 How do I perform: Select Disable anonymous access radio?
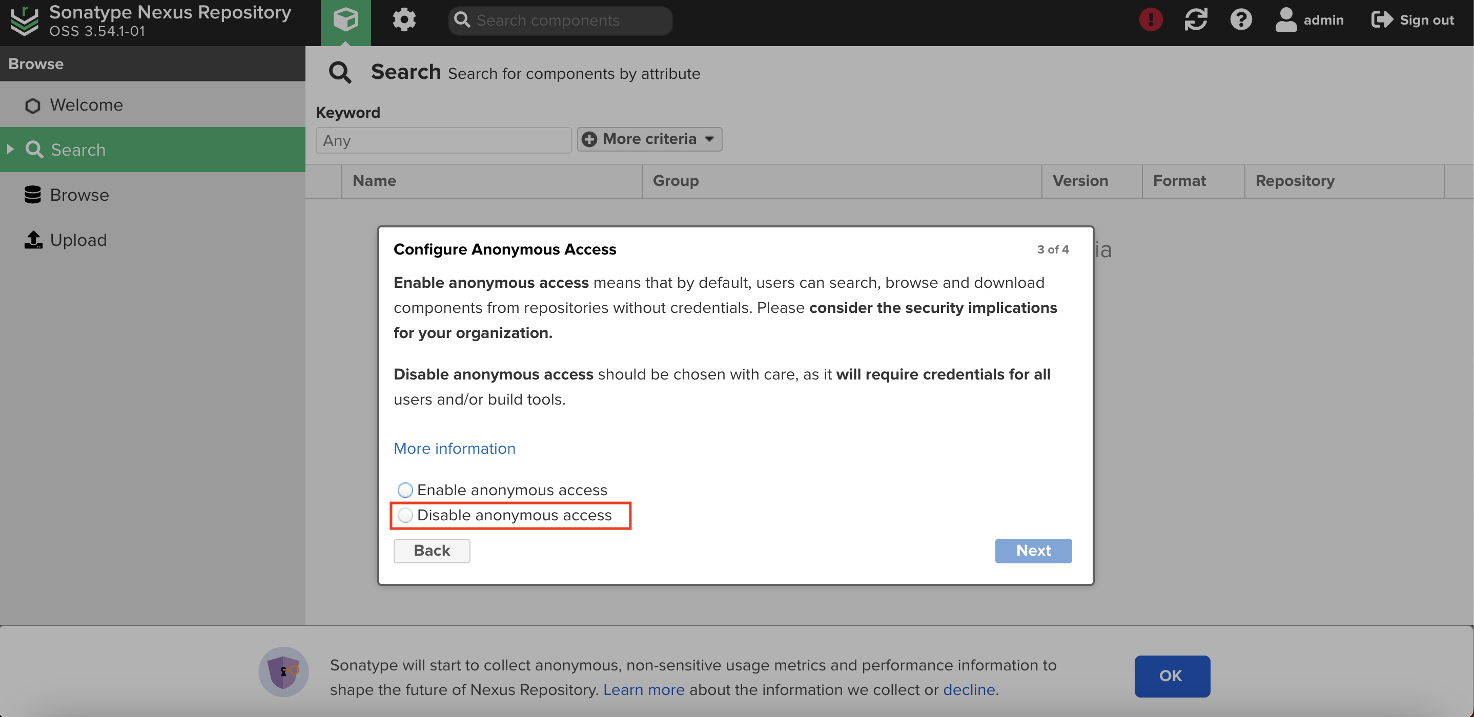(405, 515)
